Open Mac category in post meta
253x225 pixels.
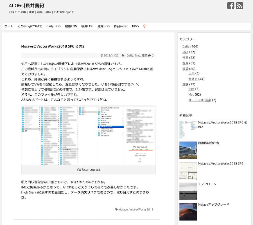(137, 55)
